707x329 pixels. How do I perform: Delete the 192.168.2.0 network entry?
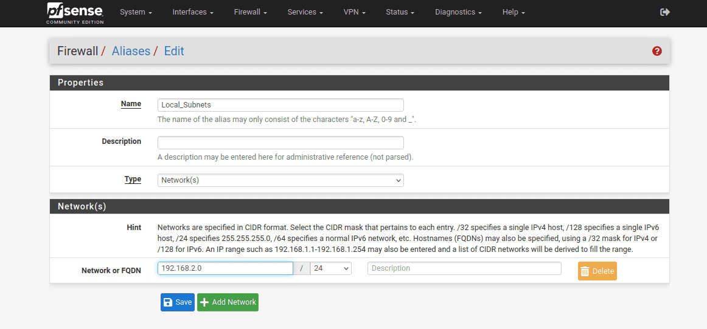tap(597, 271)
